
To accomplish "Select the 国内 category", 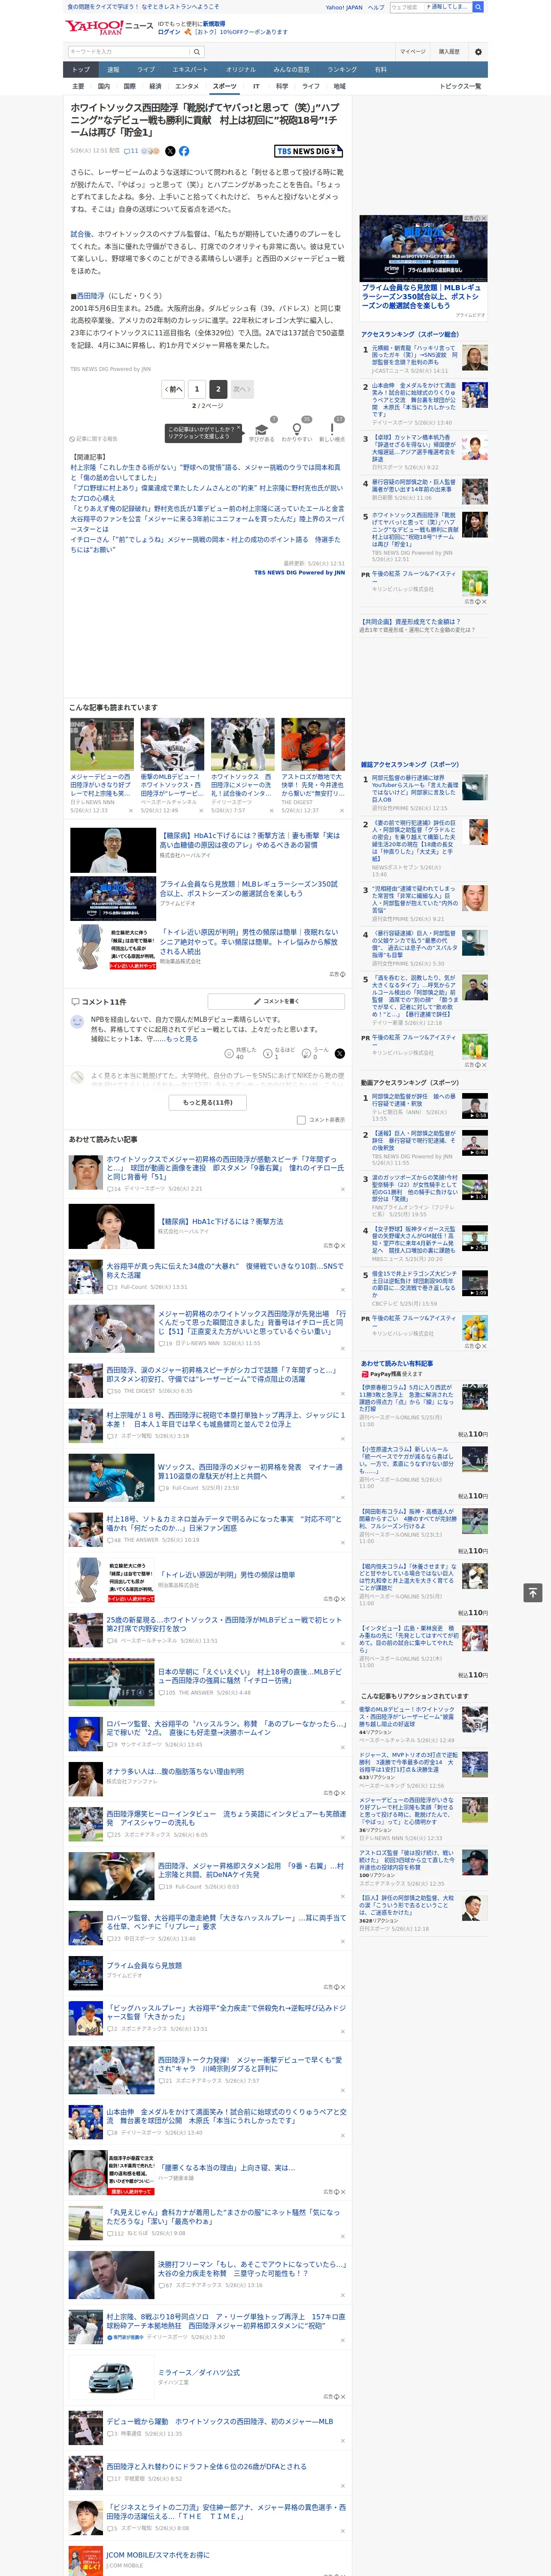I will (x=104, y=86).
